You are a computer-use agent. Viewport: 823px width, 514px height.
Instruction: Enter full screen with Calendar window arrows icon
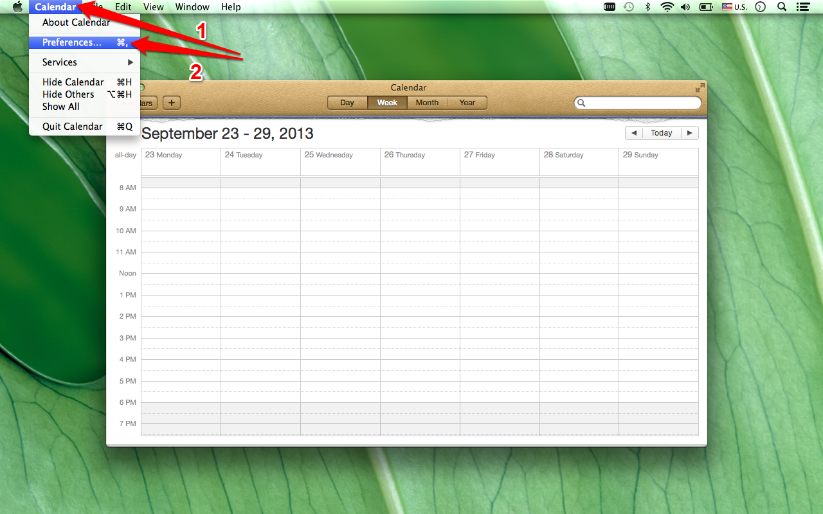700,87
